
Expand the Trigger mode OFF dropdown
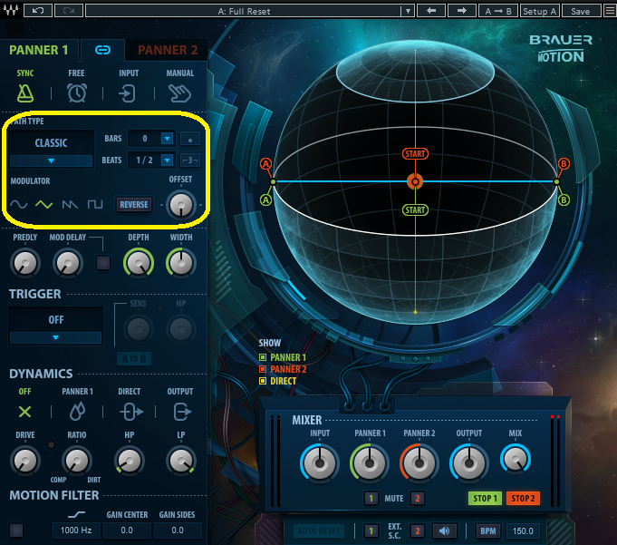(x=55, y=337)
